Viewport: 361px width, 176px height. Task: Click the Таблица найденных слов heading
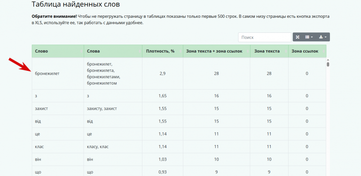[x=76, y=4]
